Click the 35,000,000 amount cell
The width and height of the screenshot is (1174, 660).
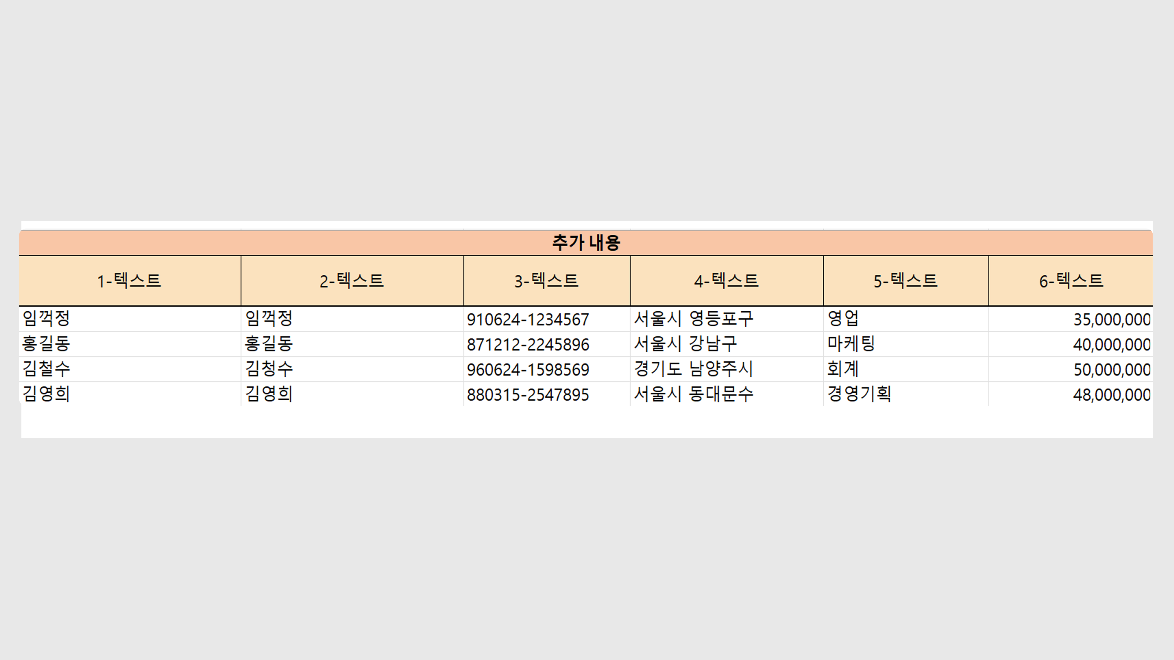point(1111,319)
